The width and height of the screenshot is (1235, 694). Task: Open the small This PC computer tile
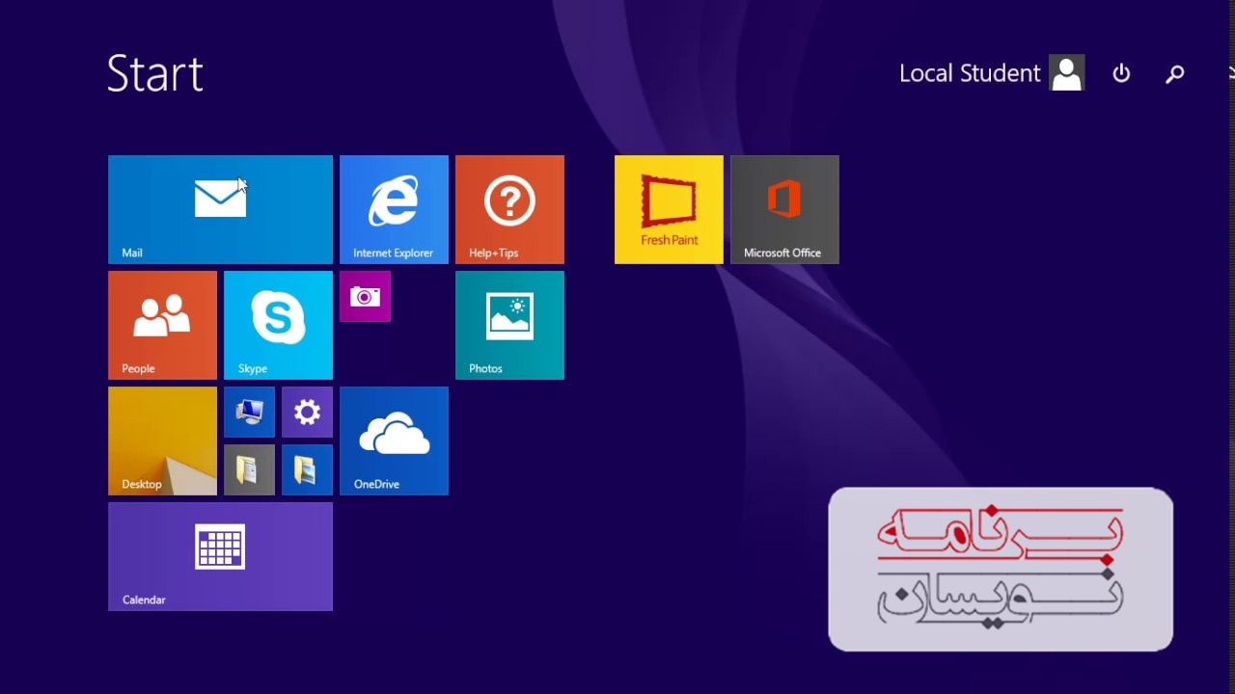tap(249, 412)
